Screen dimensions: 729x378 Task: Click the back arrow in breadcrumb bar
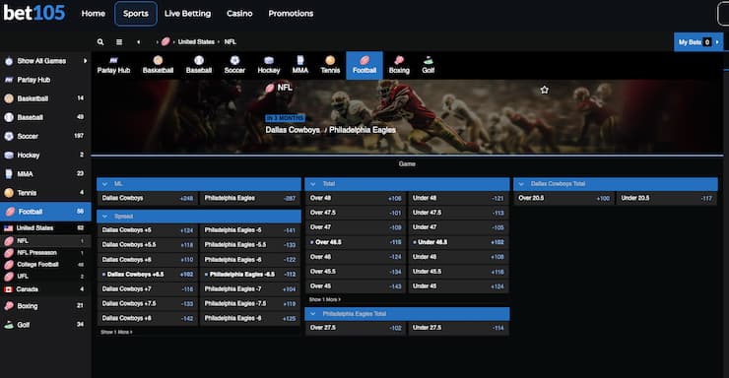(x=139, y=41)
